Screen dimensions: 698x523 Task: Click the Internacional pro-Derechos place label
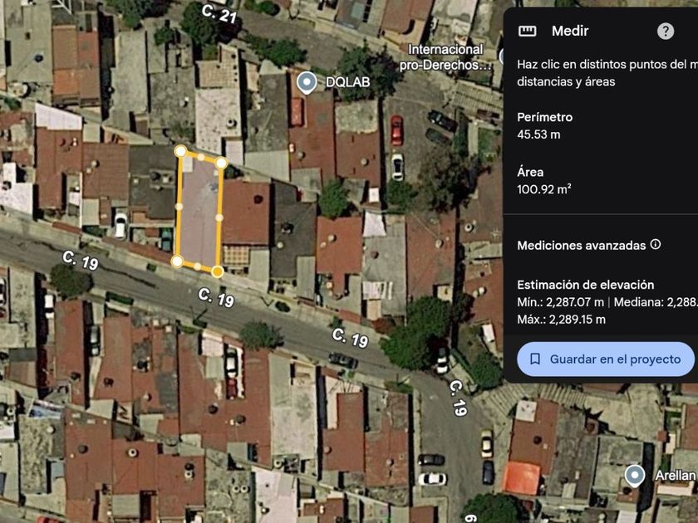(x=445, y=57)
